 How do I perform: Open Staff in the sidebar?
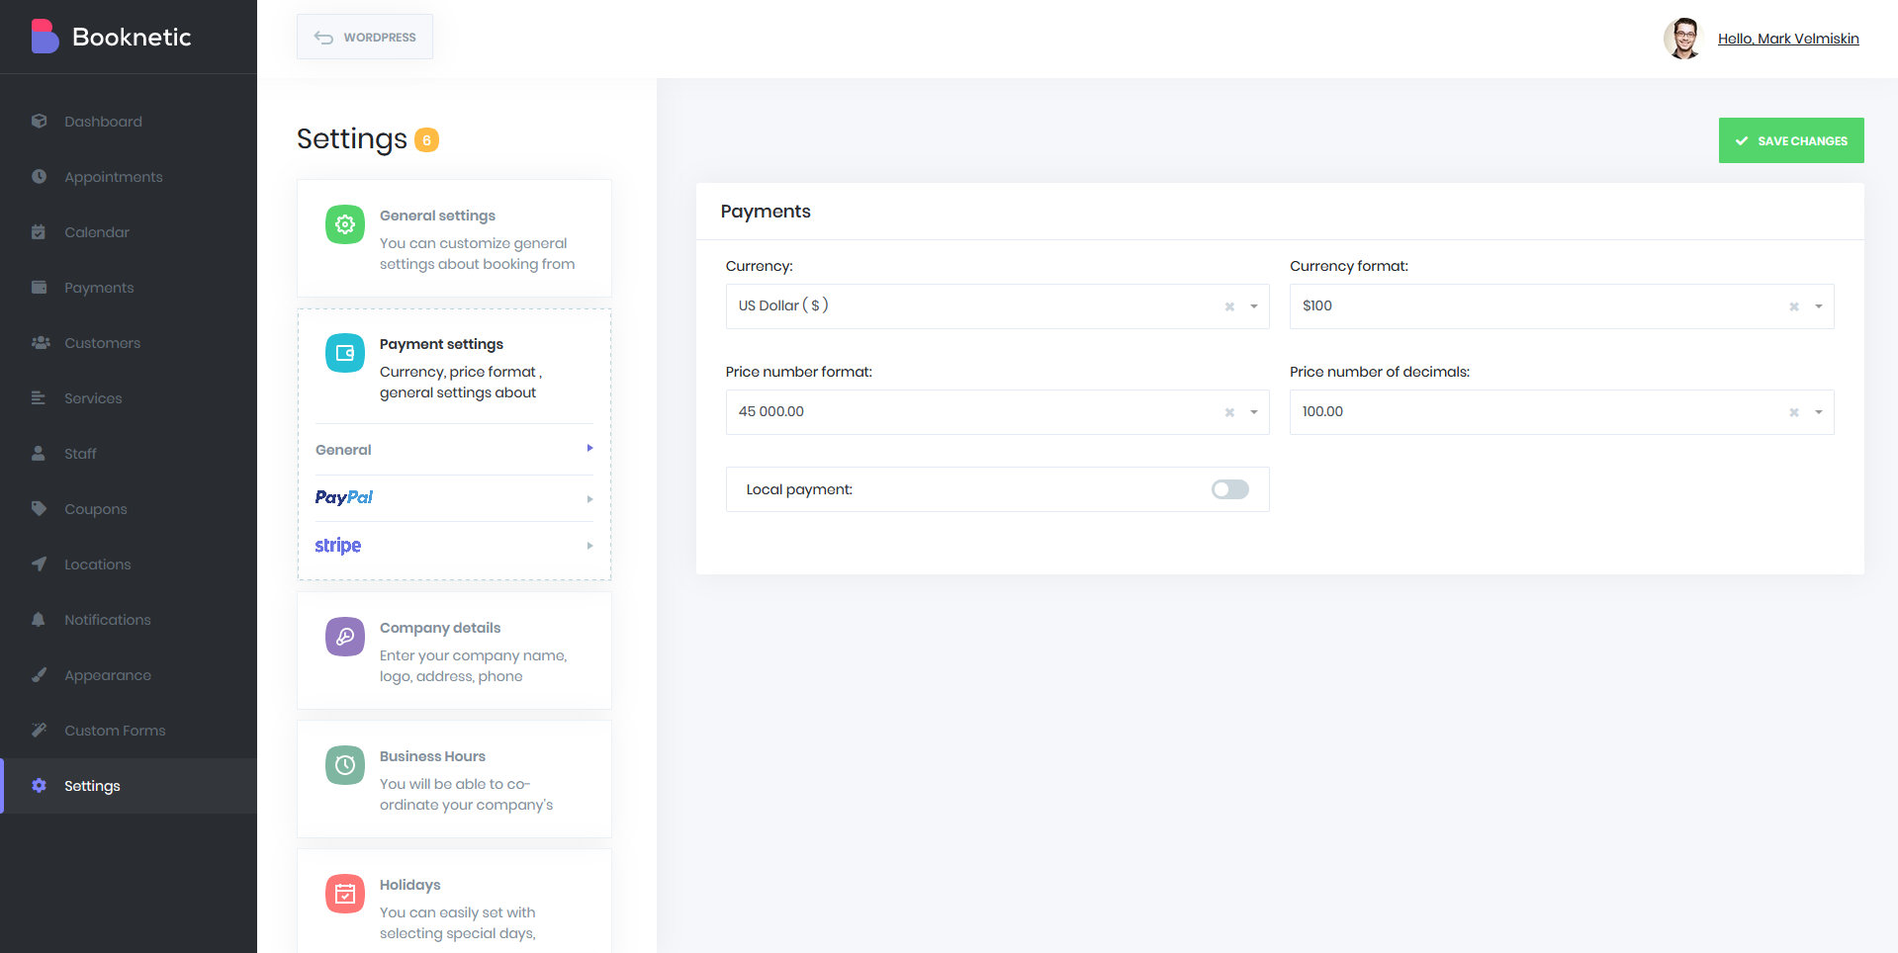coord(129,454)
